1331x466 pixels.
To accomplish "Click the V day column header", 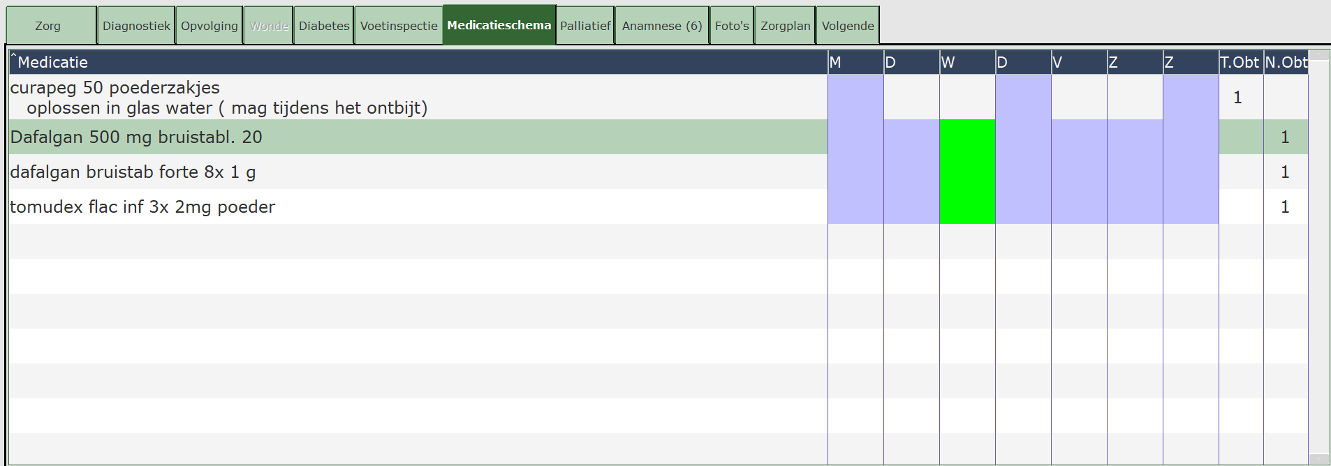I will [1079, 62].
